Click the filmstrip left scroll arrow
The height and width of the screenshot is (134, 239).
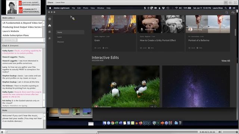point(47,112)
